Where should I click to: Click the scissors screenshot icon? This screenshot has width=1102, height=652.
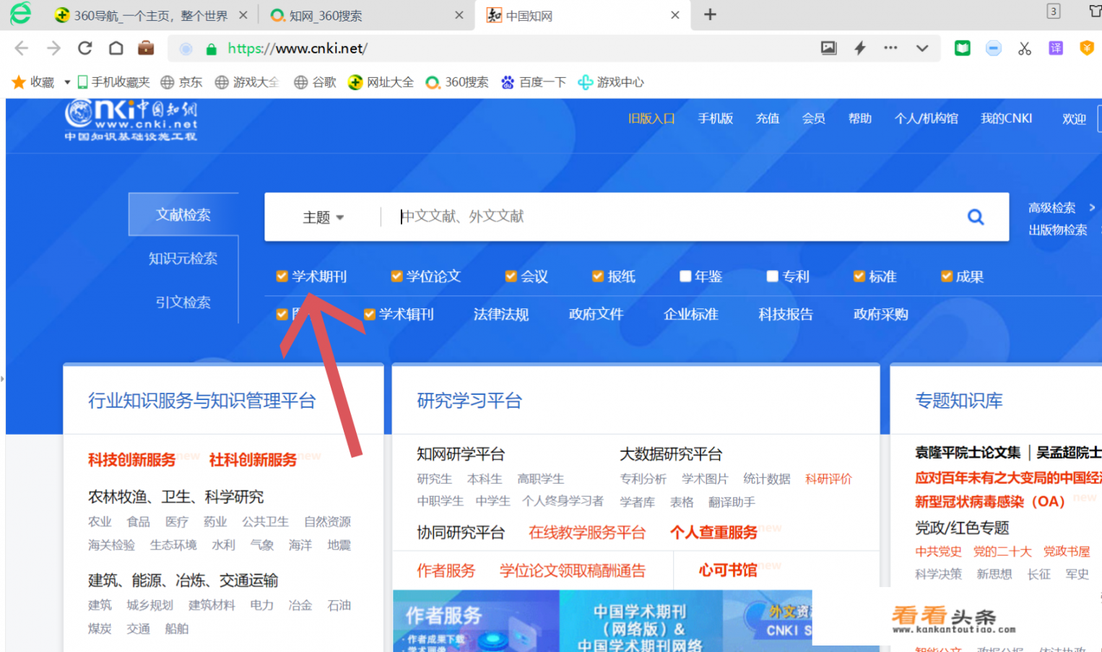pyautogui.click(x=1024, y=48)
